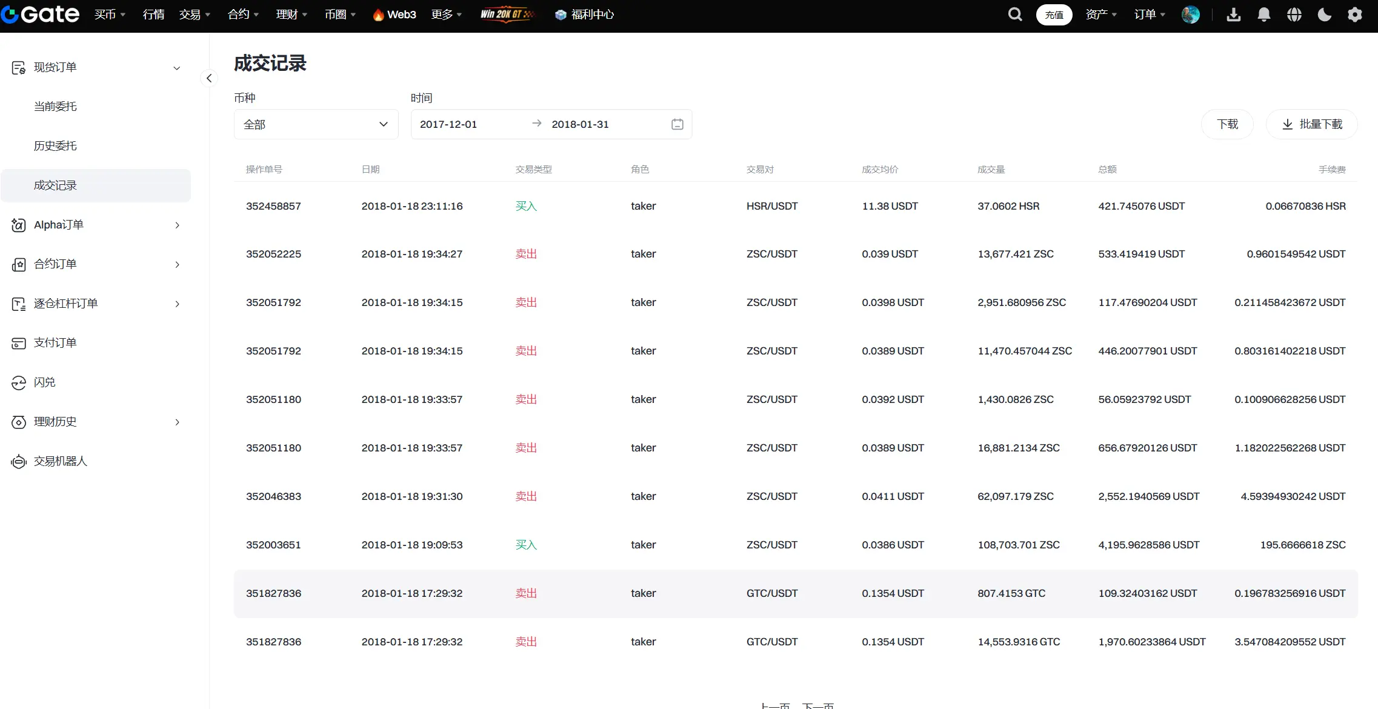Toggle dark mode moon icon
This screenshot has height=709, width=1378.
(1324, 15)
